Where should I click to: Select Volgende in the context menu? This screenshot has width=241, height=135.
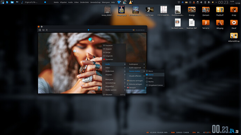click(x=114, y=56)
